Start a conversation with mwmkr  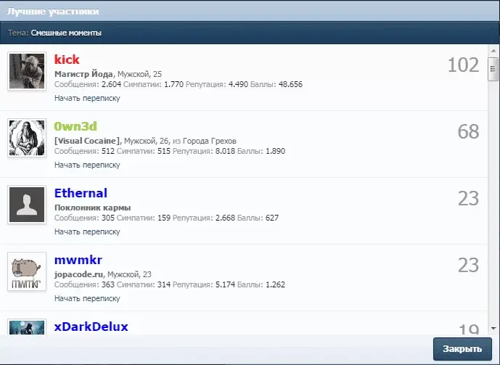(x=87, y=298)
